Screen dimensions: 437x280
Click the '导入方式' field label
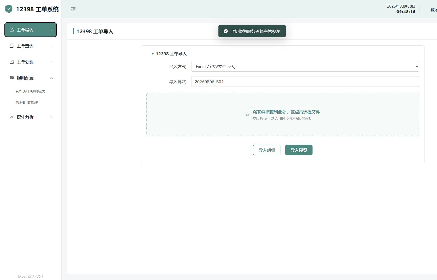click(x=177, y=67)
